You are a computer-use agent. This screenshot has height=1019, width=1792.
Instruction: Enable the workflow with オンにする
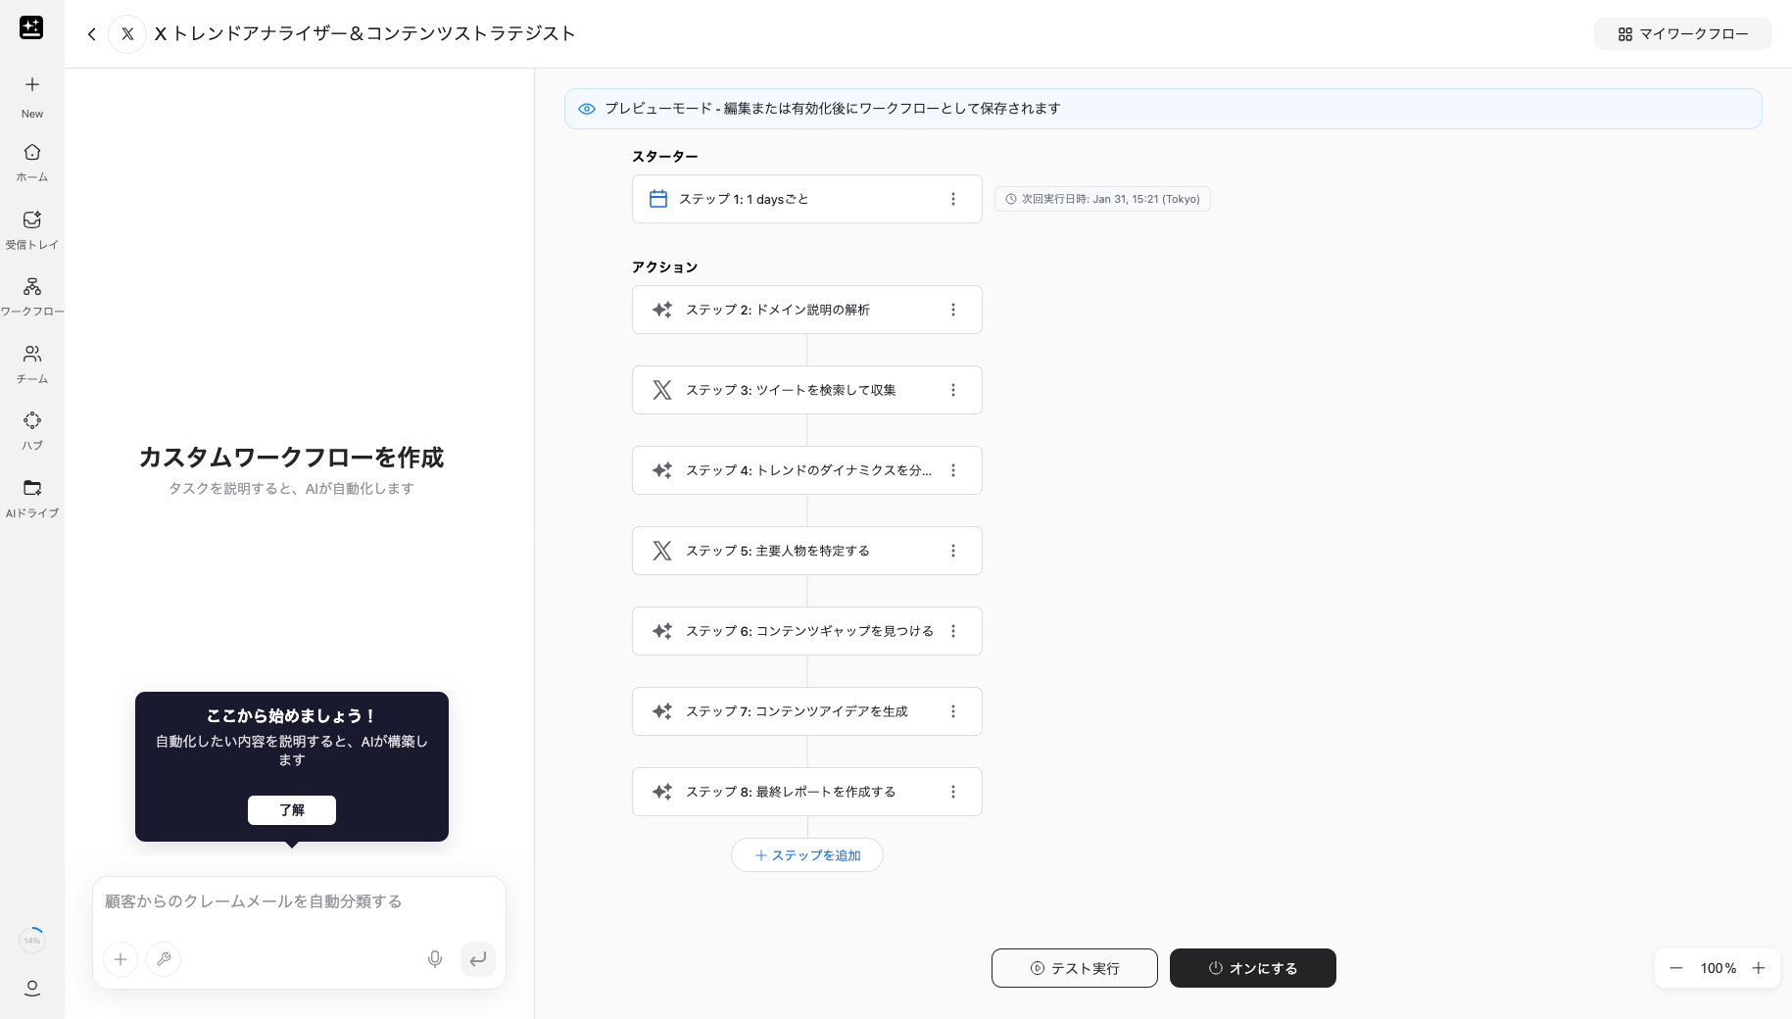[1252, 968]
